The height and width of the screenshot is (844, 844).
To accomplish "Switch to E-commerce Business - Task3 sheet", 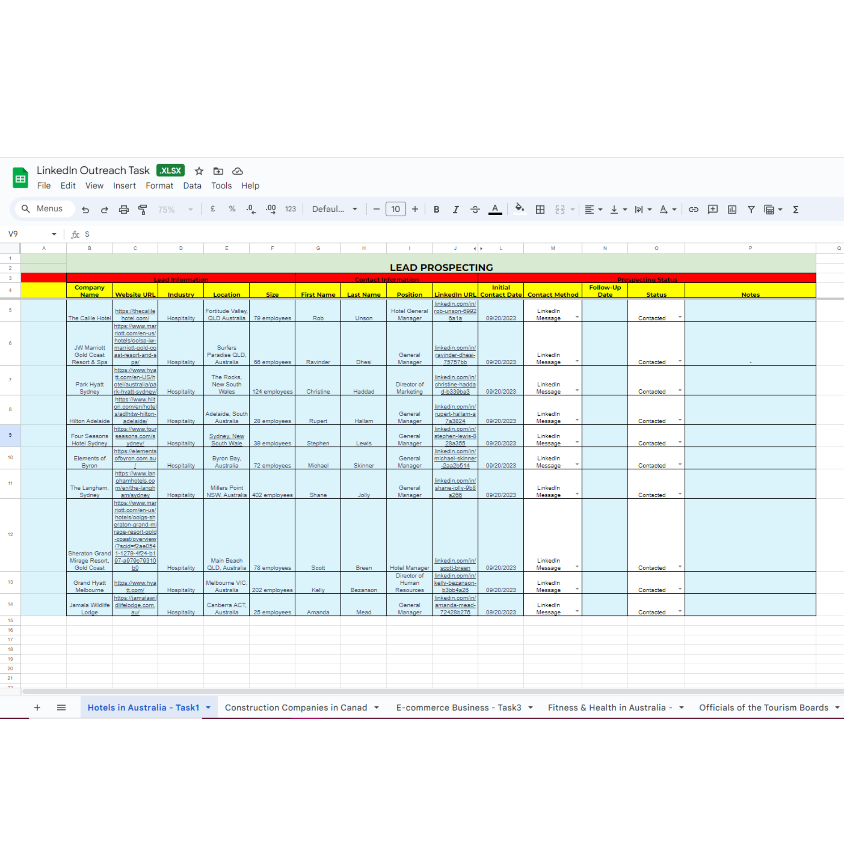I will [458, 707].
